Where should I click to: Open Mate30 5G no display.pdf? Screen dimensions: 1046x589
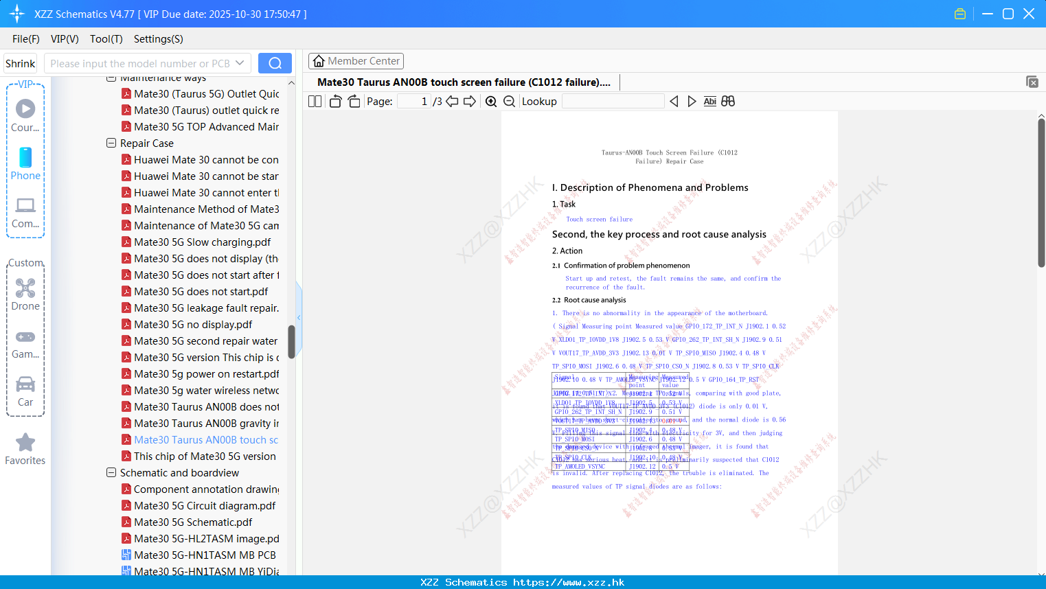187,324
